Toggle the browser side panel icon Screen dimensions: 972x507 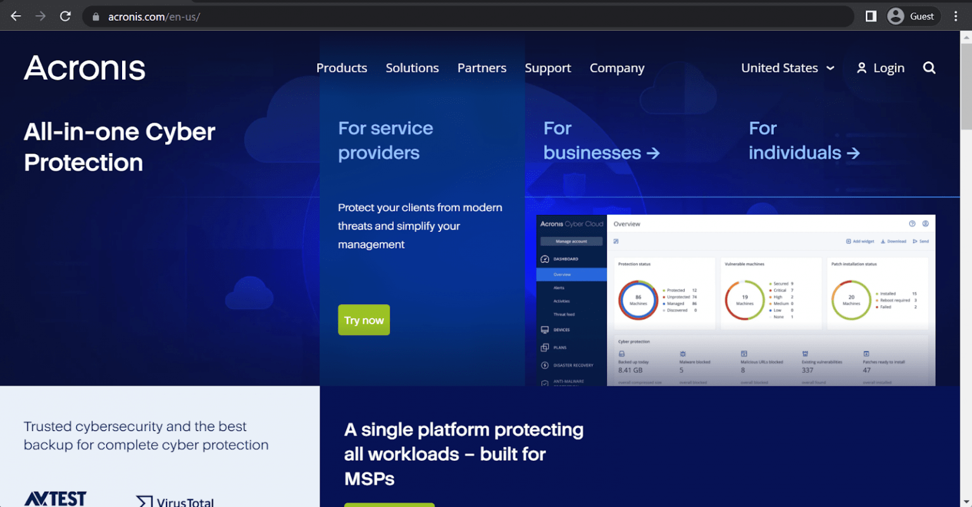coord(871,16)
